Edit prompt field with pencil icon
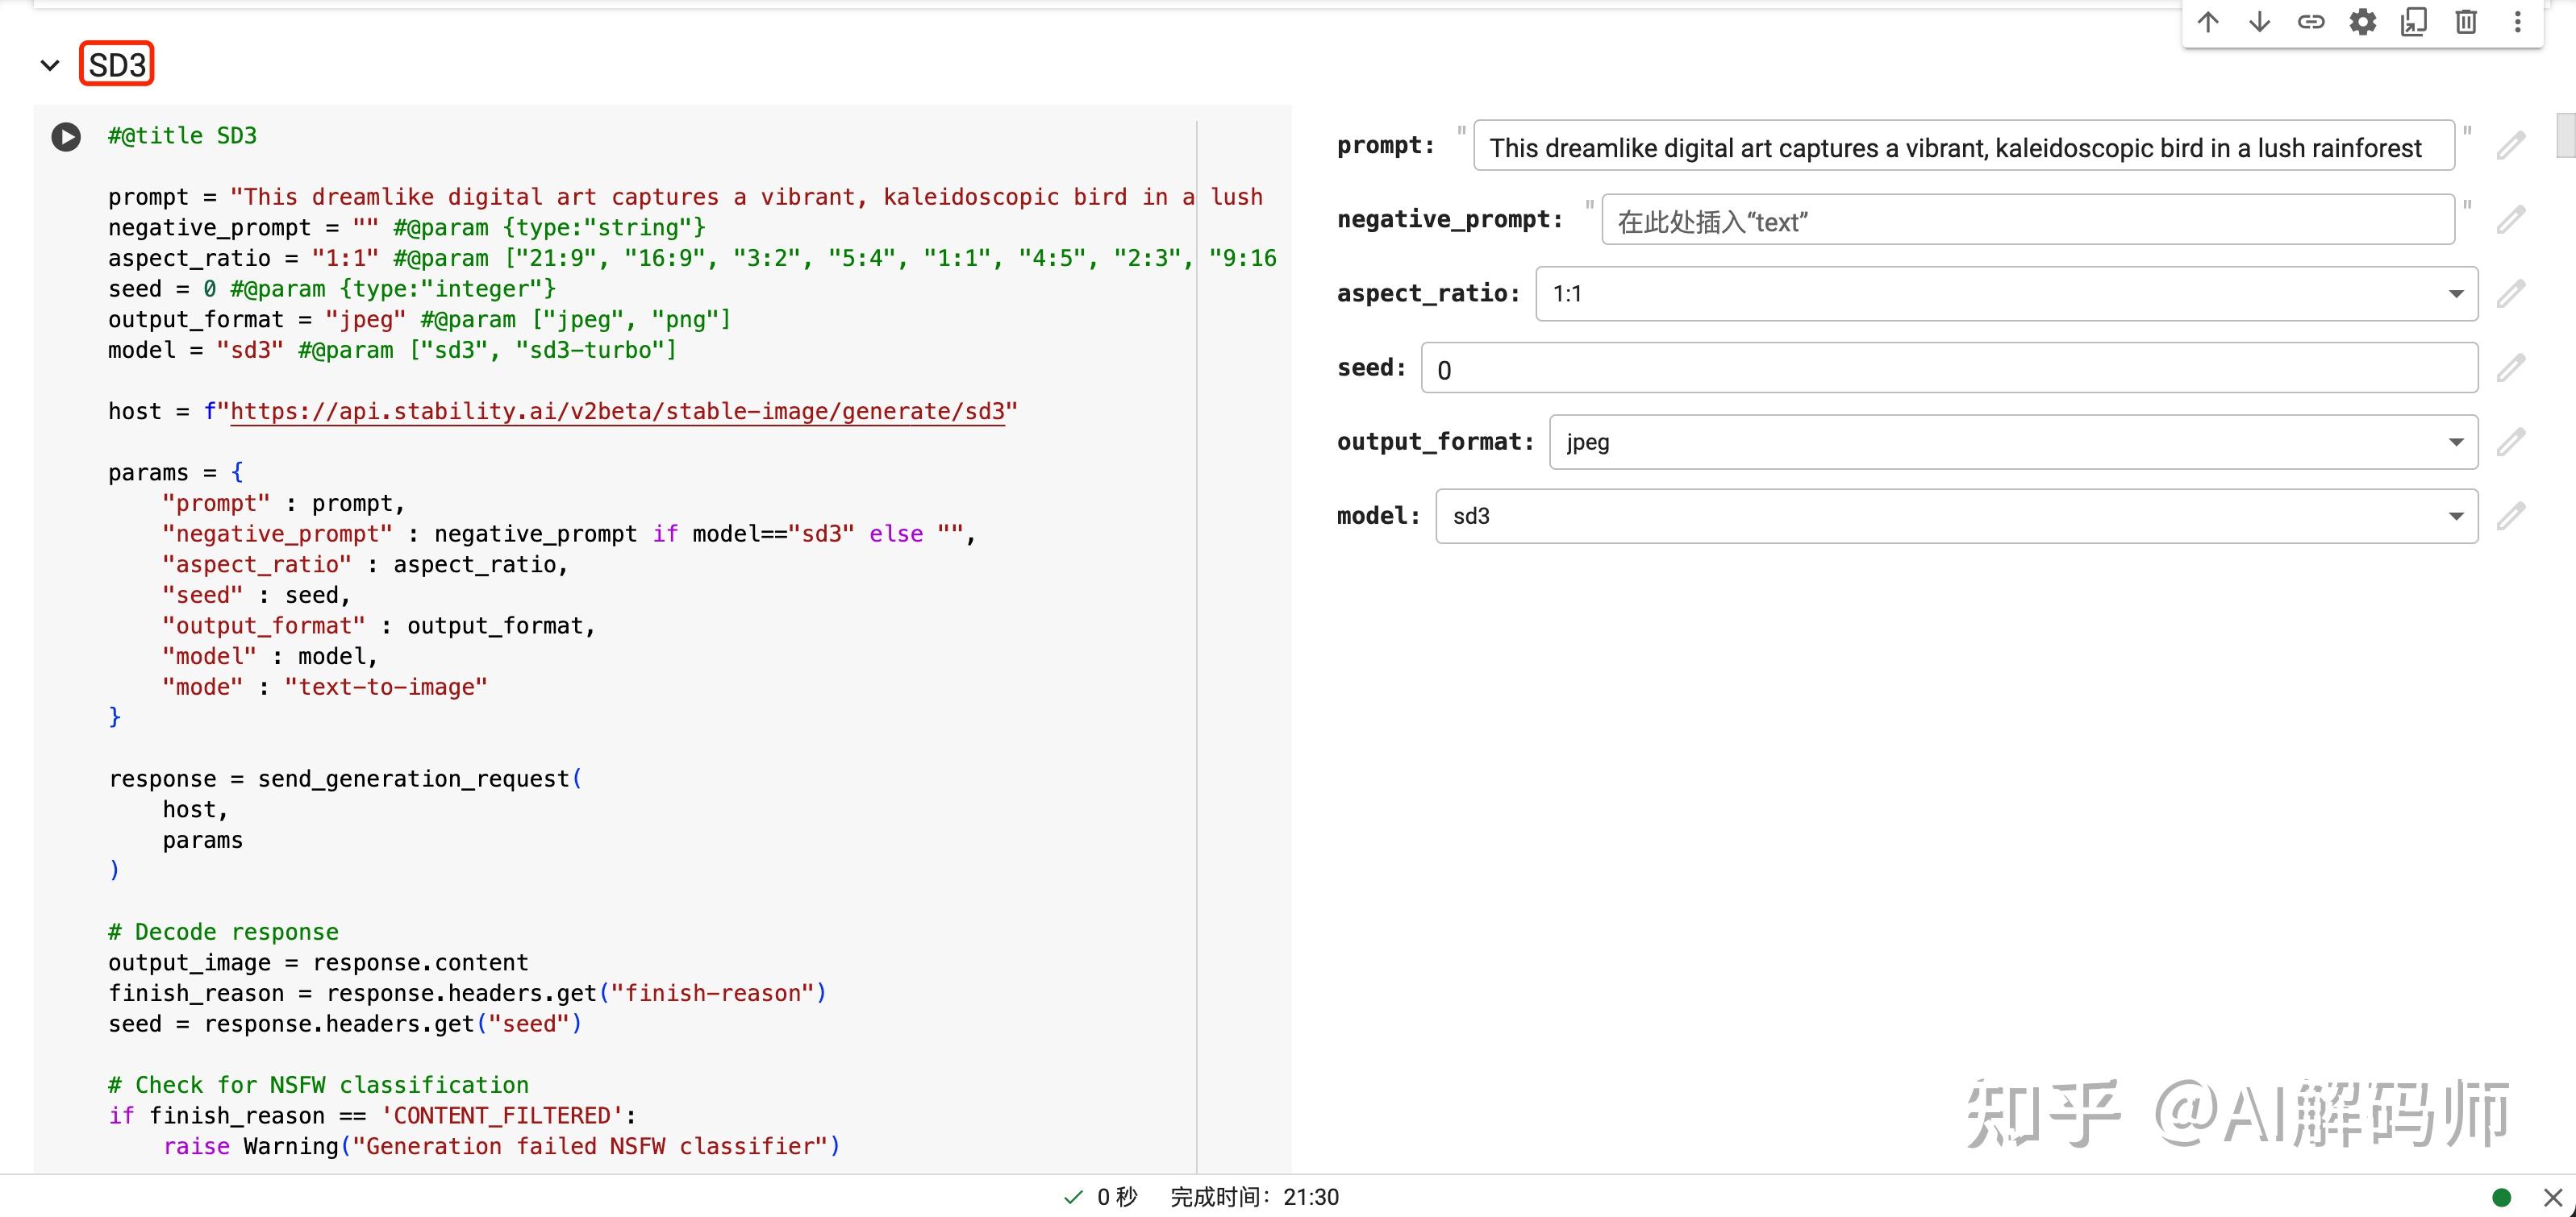The image size is (2576, 1217). pyautogui.click(x=2511, y=146)
